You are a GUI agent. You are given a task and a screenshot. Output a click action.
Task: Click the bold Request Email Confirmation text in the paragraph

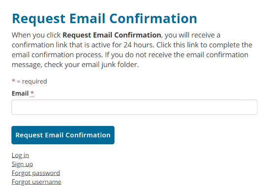[112, 35]
